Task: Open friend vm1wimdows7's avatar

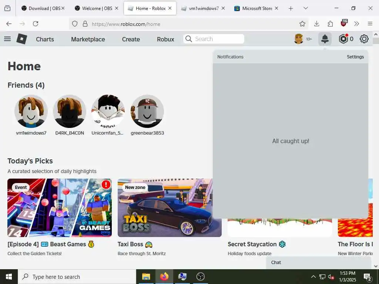Action: click(x=31, y=111)
